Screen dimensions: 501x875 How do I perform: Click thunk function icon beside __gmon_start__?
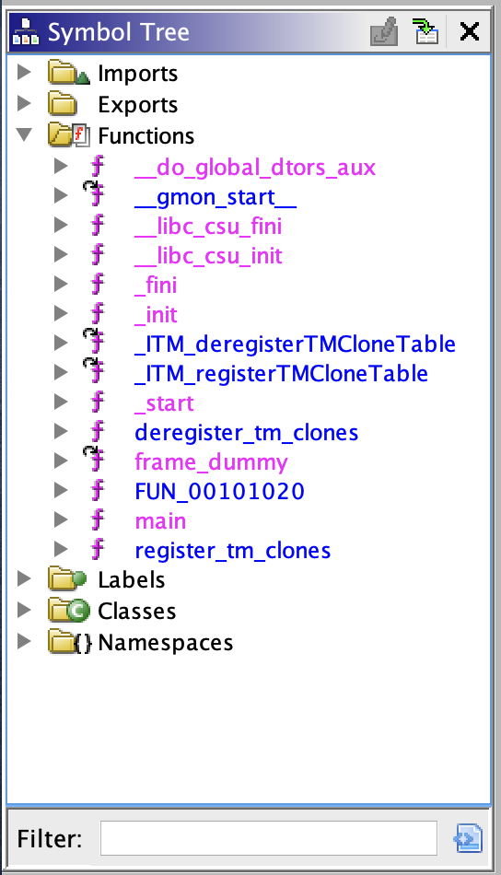pos(95,194)
